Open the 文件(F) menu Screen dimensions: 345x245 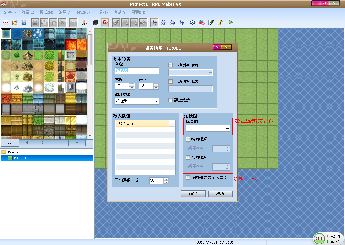[x=10, y=12]
